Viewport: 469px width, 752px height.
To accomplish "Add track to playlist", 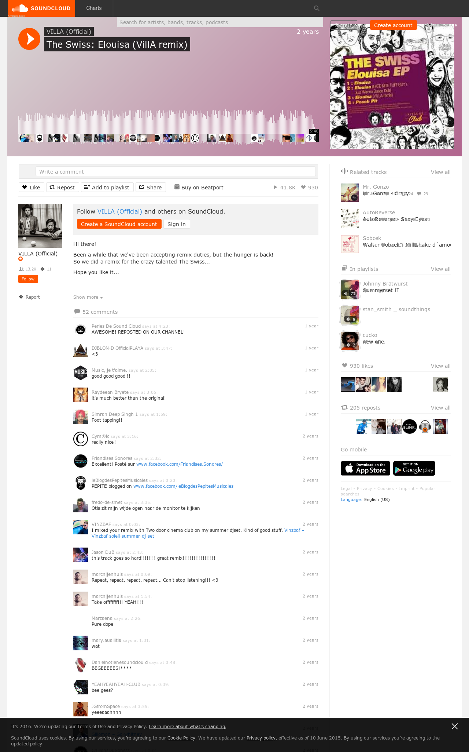I will (107, 187).
